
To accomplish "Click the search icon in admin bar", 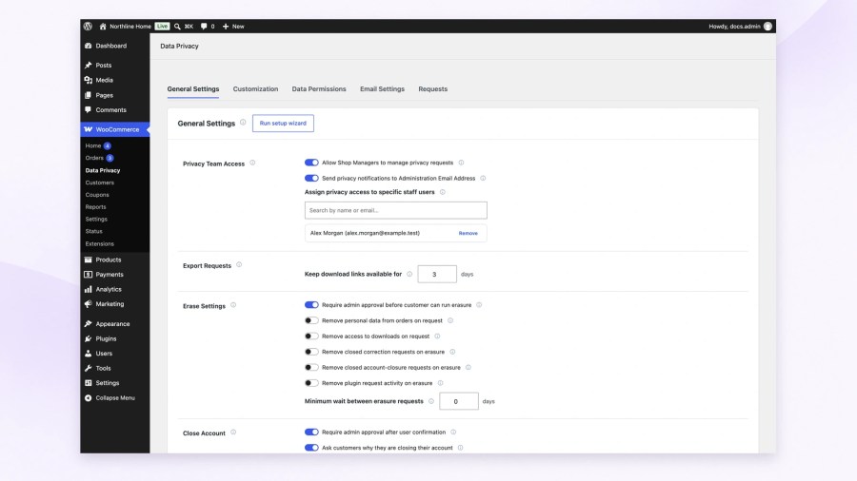I will [x=177, y=27].
